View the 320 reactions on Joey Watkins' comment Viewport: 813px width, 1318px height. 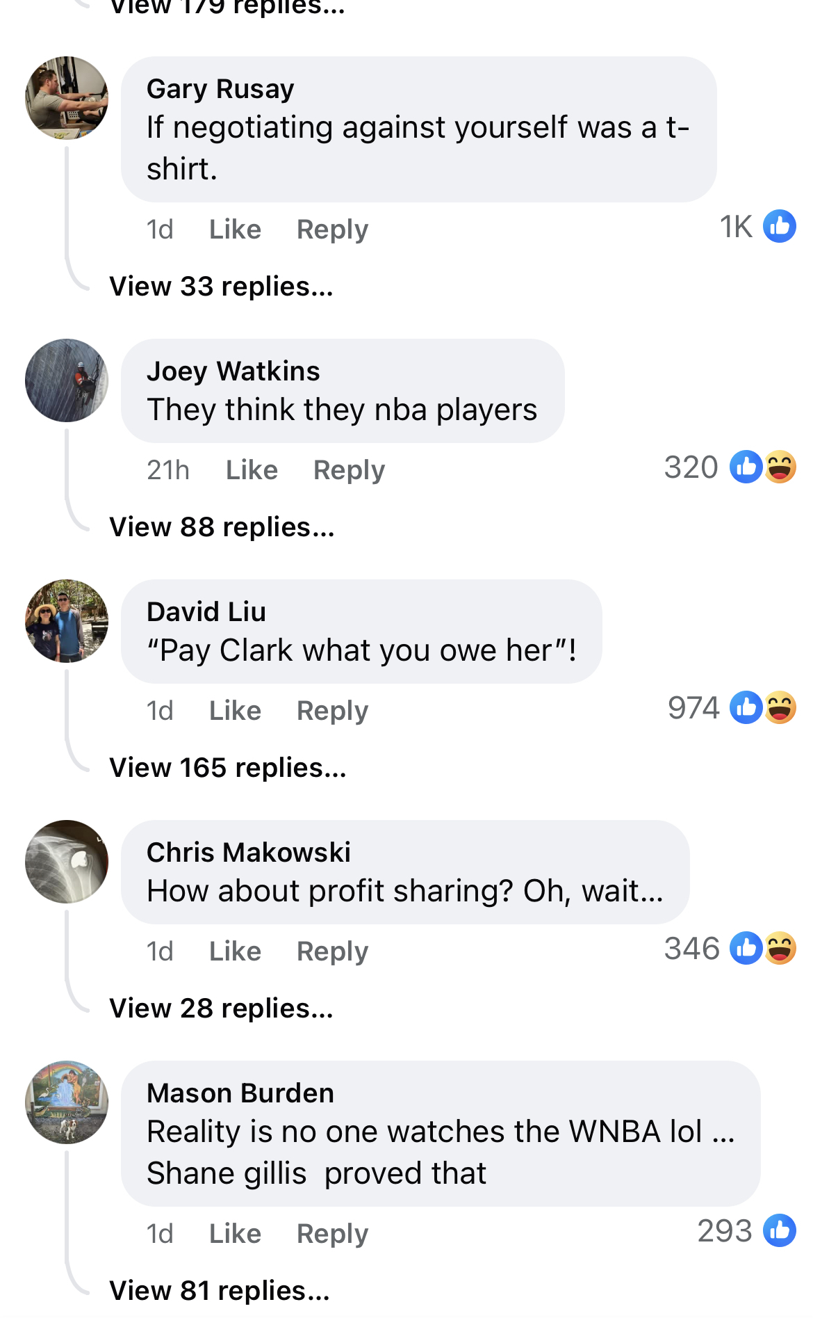pyautogui.click(x=730, y=467)
